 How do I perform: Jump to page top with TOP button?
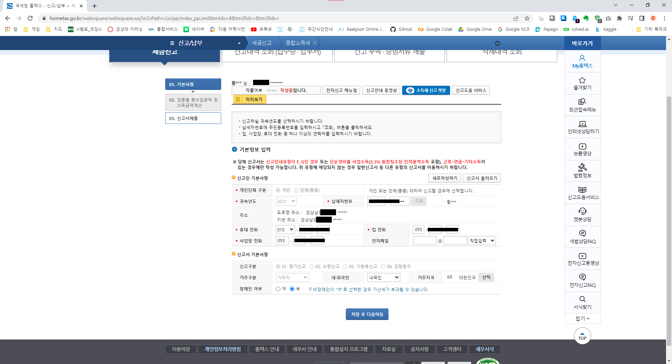pos(582,336)
